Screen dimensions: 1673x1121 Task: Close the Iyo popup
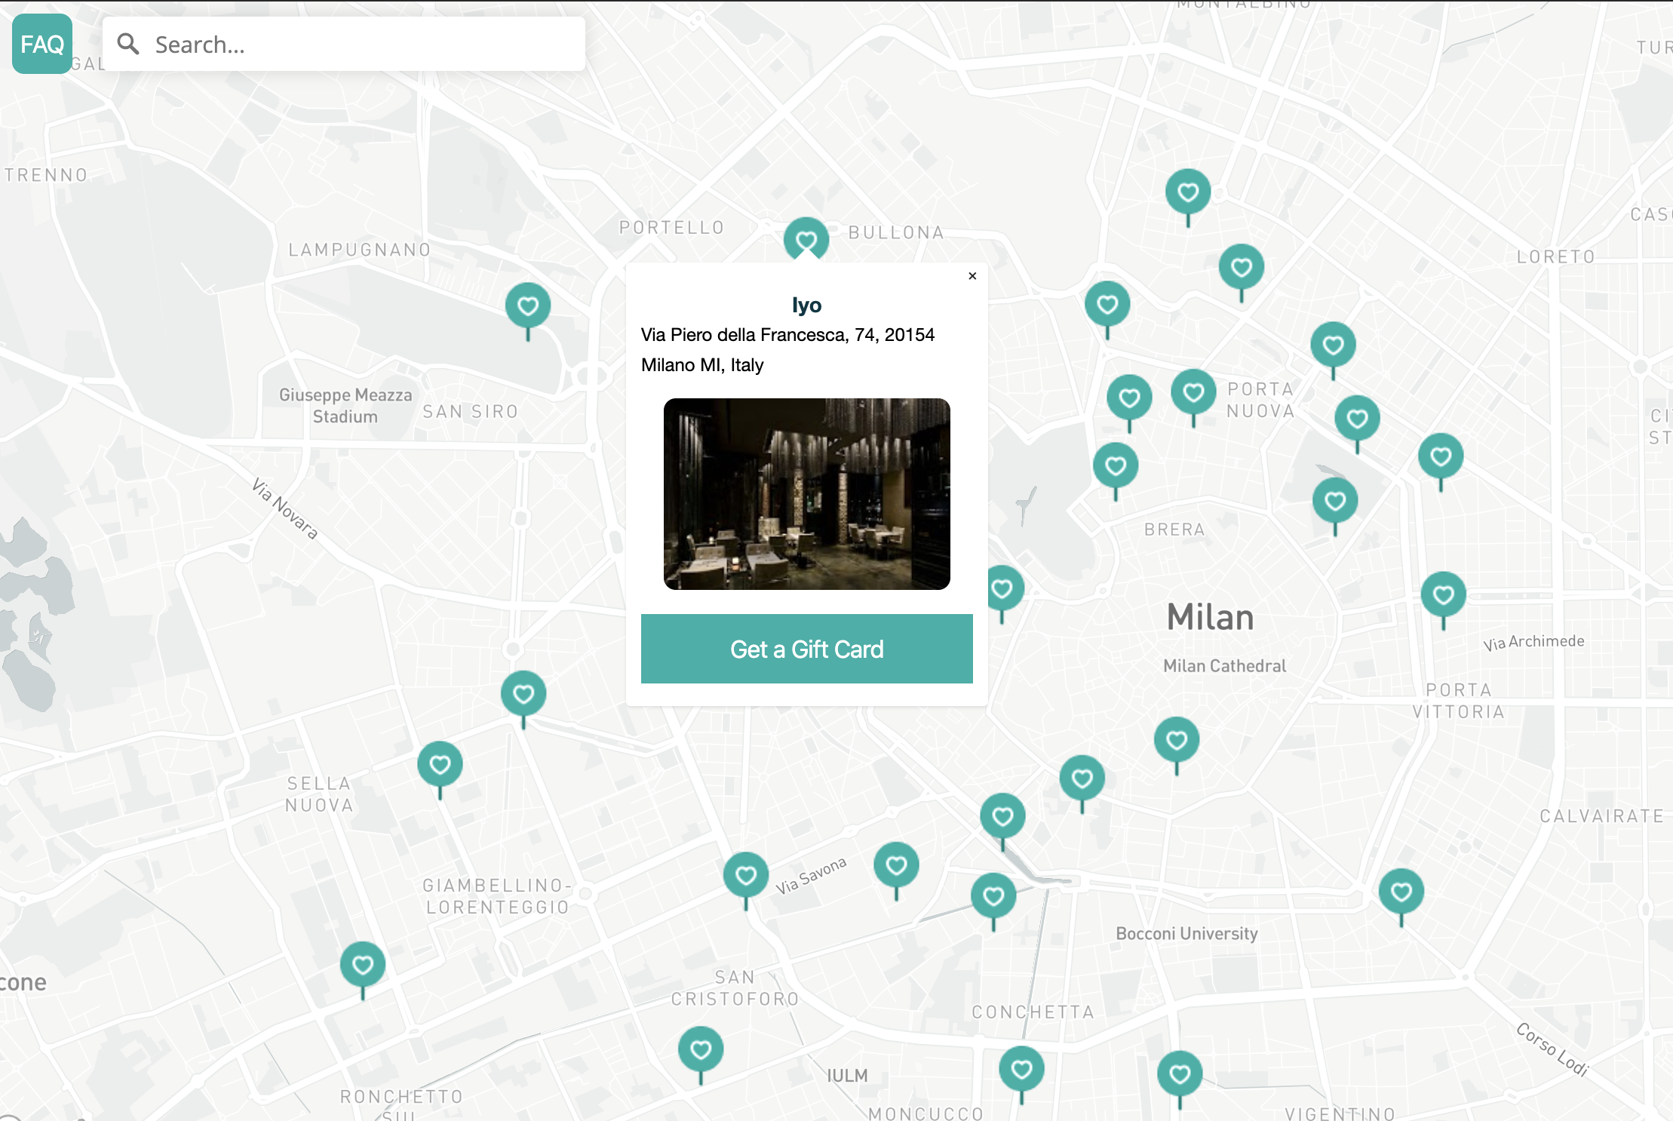click(972, 276)
